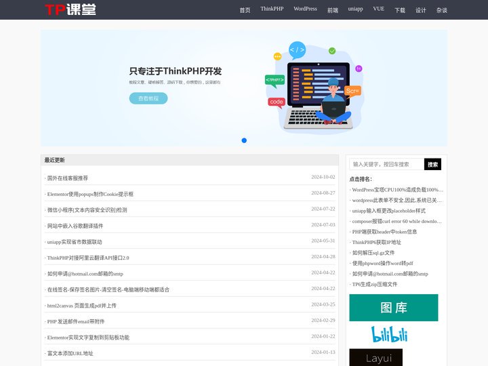Open ranked TP6生成zip压缩文件 link
The width and height of the screenshot is (488, 366).
click(x=375, y=284)
